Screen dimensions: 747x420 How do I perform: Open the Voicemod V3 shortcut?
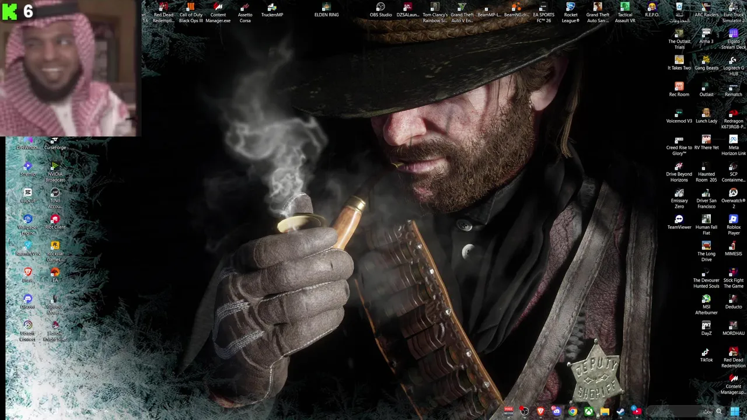(x=679, y=116)
